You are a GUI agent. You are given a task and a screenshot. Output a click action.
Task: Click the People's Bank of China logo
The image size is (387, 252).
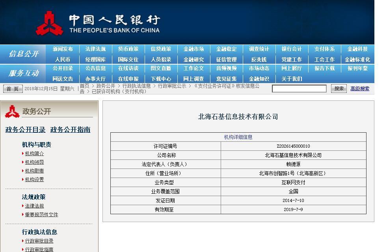pyautogui.click(x=98, y=23)
